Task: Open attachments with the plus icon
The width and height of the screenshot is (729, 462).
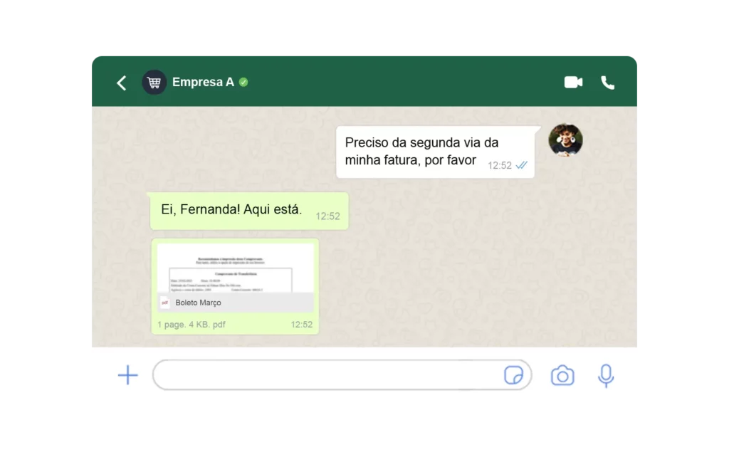Action: click(128, 375)
